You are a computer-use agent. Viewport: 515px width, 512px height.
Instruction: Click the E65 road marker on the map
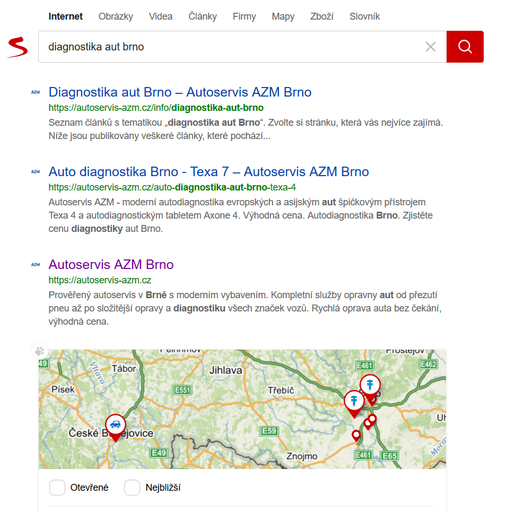click(390, 456)
